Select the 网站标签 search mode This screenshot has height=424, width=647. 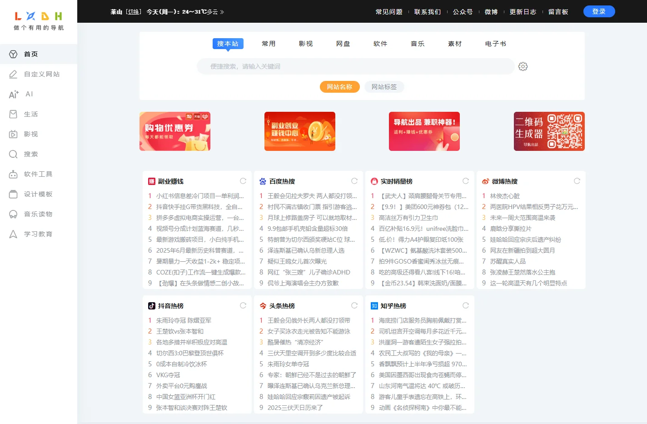point(384,87)
